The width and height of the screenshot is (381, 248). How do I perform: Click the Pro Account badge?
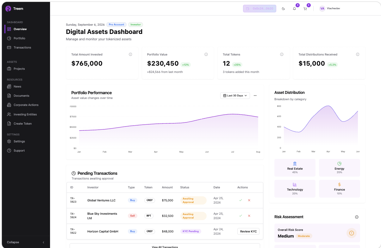116,24
